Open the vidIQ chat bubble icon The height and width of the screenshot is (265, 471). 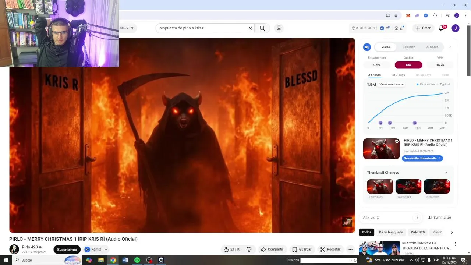[402, 28]
